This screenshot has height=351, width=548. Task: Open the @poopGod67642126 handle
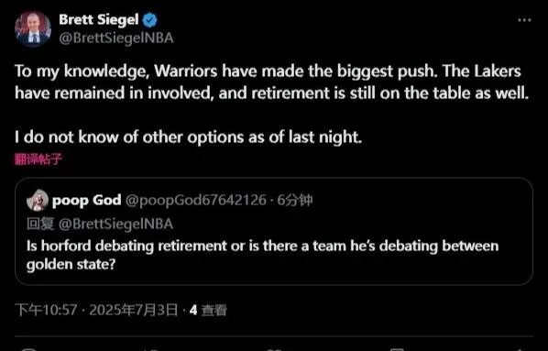pos(196,201)
